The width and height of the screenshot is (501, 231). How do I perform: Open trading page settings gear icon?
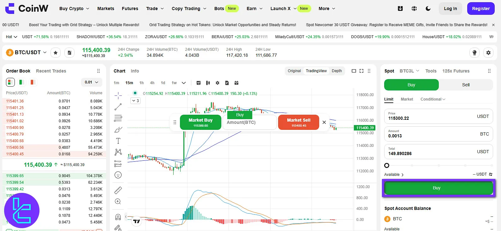[488, 53]
